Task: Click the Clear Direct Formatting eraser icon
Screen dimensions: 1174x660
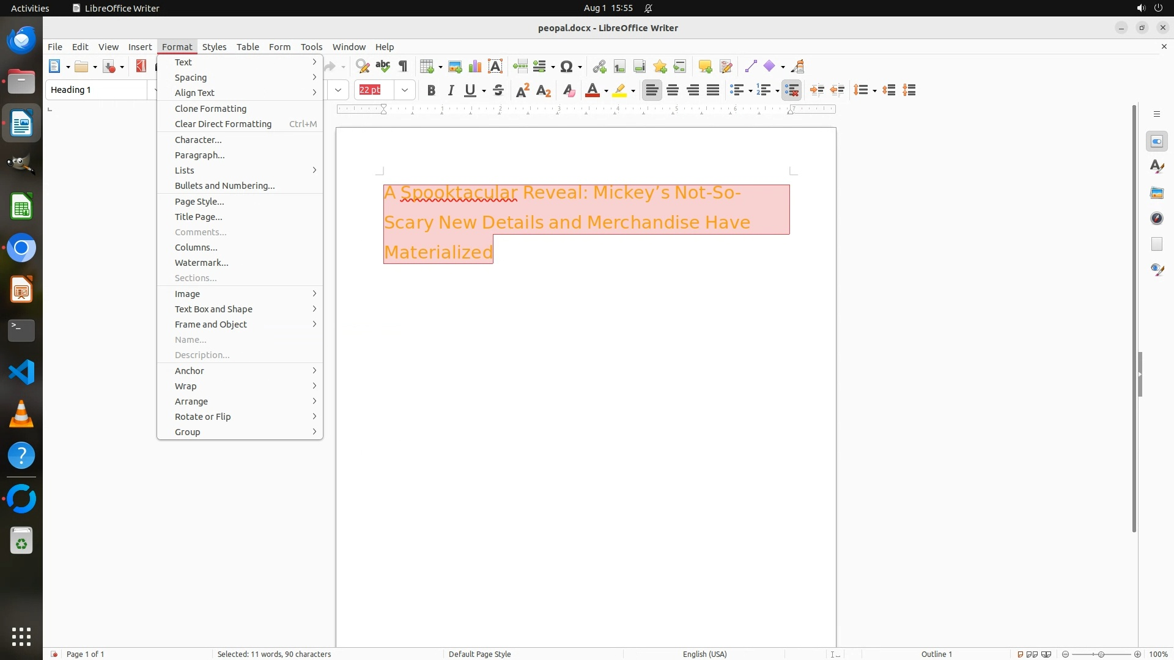Action: (x=569, y=90)
